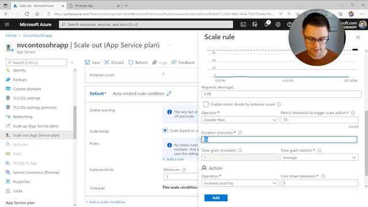Viewport: 368px width, 207px height.
Task: Edit the auto created scale condition name
Action: point(169,93)
